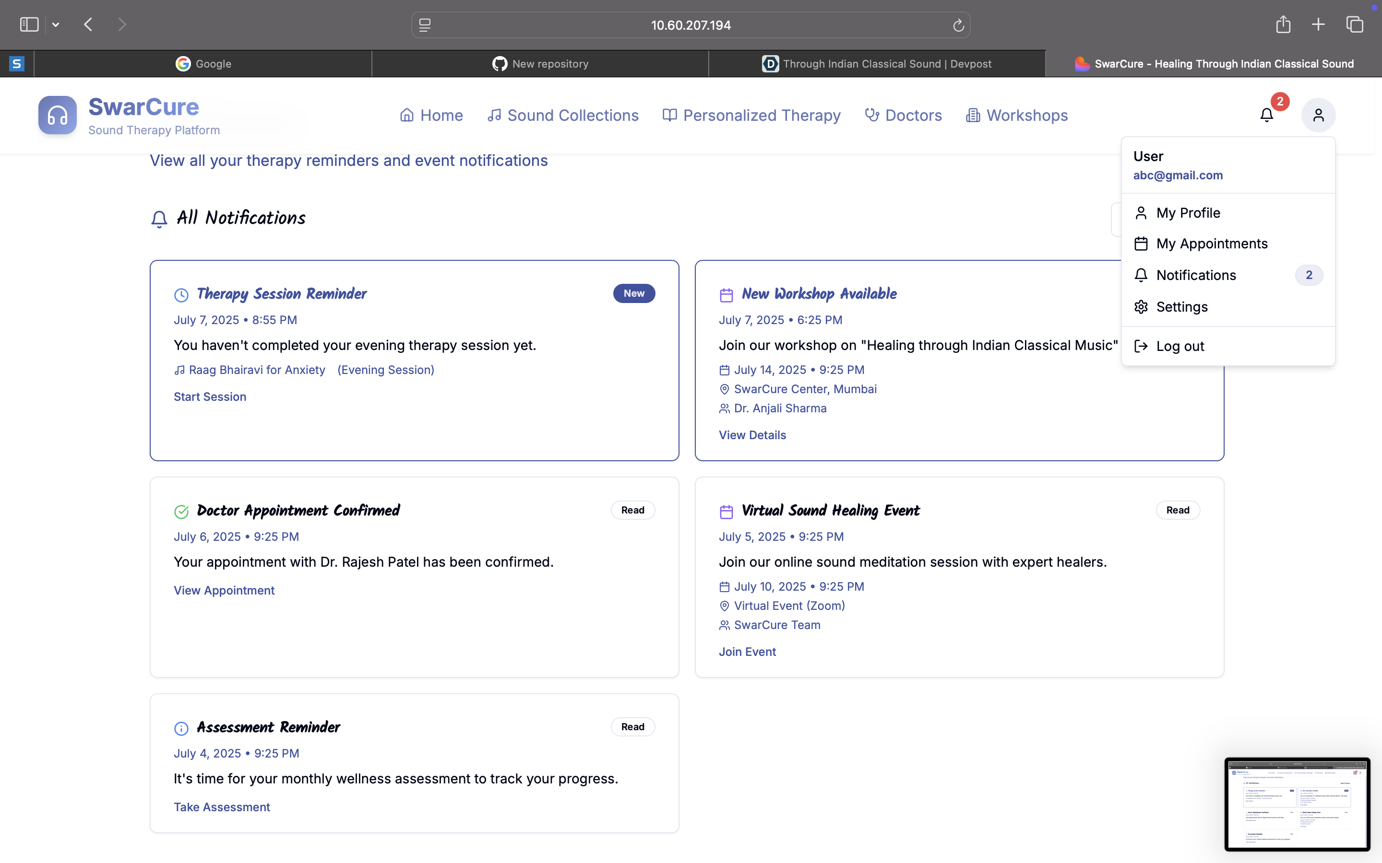
Task: Choose Log out in dropdown menu
Action: pos(1180,347)
